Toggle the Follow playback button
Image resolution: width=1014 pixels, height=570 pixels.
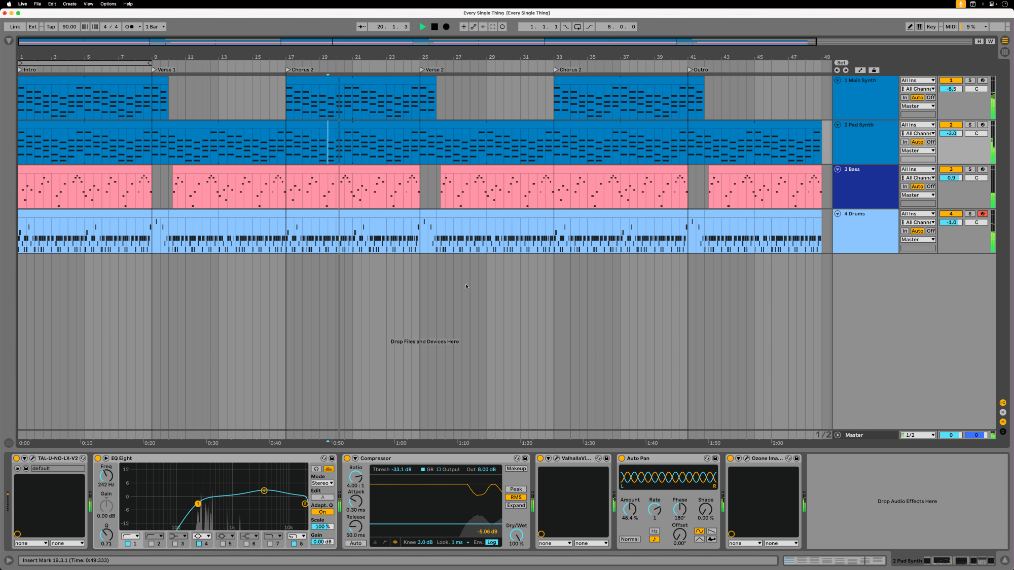click(361, 27)
